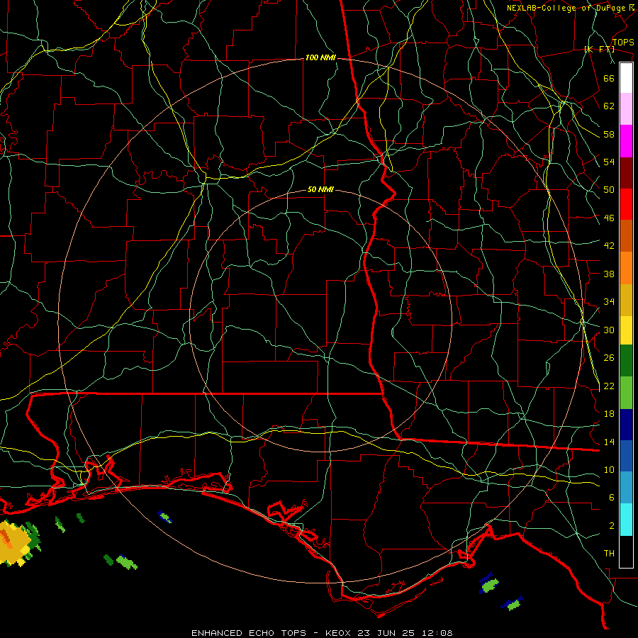Select the maroon legend color band
Screen dimensions: 638x638
(x=626, y=173)
